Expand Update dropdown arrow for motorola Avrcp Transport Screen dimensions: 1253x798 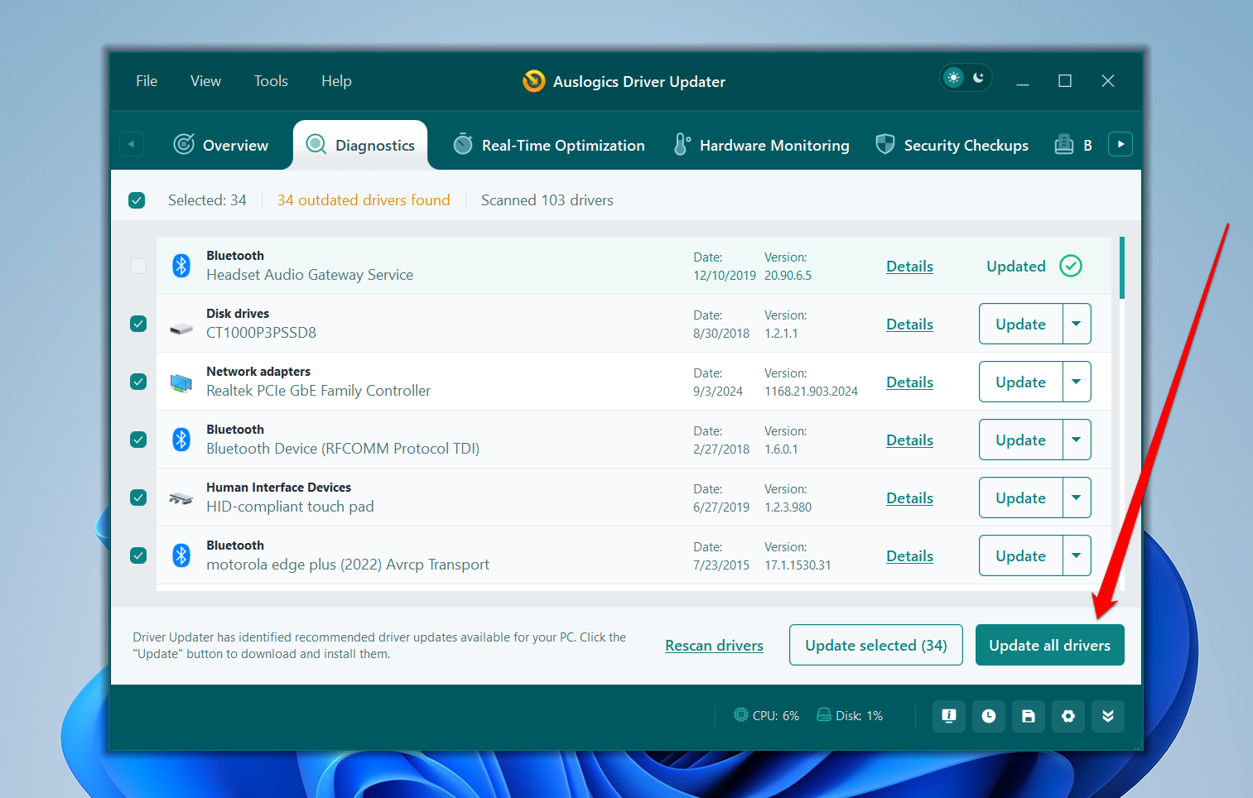pyautogui.click(x=1077, y=555)
